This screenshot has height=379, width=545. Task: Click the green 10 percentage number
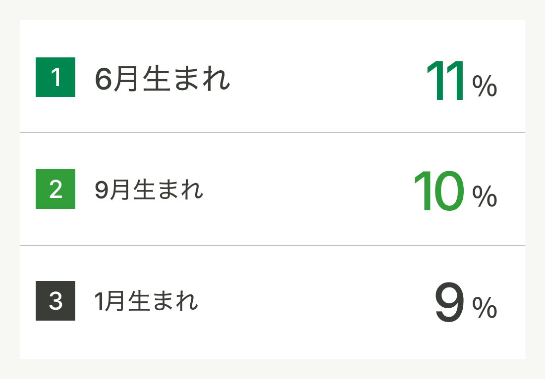(x=439, y=191)
